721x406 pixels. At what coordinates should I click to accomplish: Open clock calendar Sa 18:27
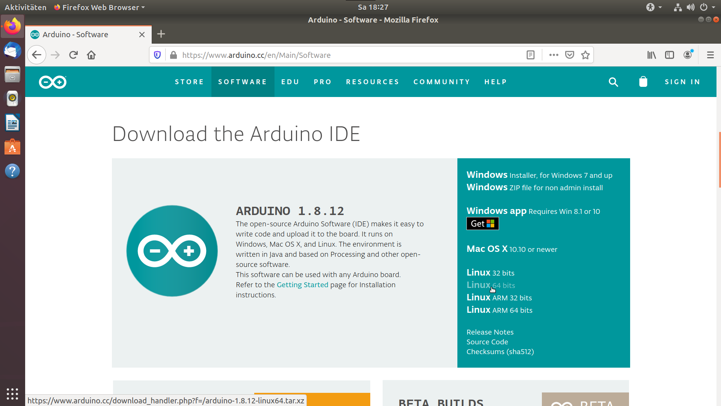click(373, 7)
